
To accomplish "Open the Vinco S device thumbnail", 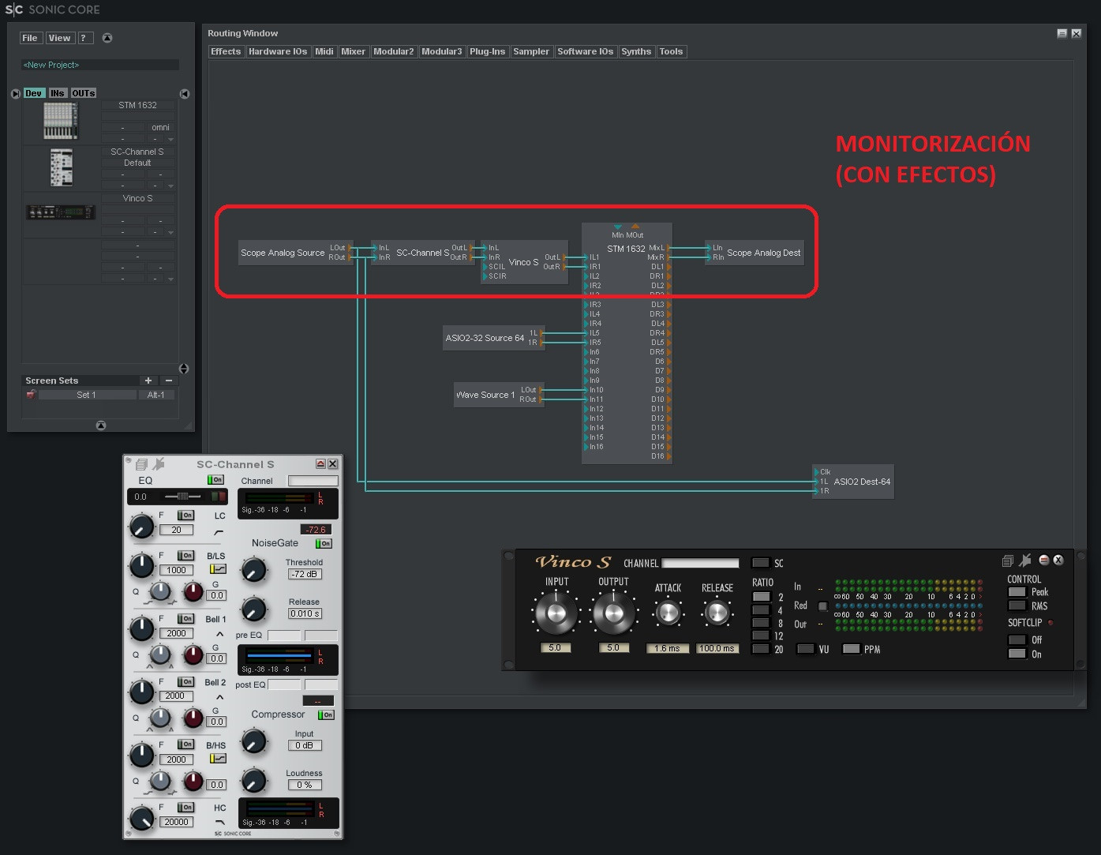I will (61, 212).
